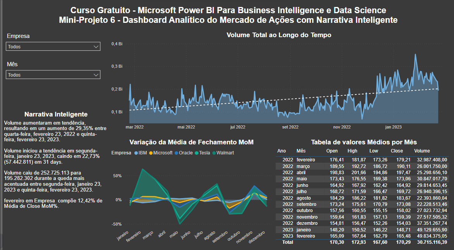Click the Open column header
The width and height of the screenshot is (454, 250).
pos(332,151)
